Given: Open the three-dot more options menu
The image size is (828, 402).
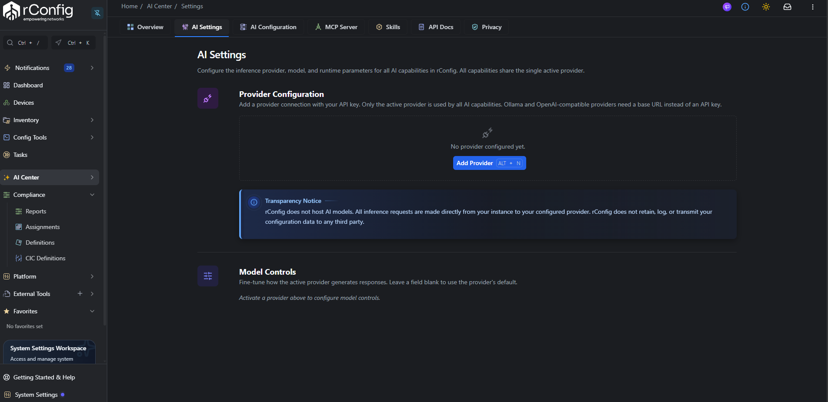Looking at the screenshot, I should point(813,7).
